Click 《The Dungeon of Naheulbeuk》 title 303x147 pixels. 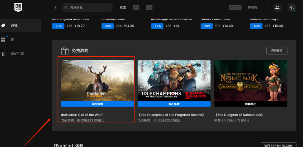click(x=239, y=115)
